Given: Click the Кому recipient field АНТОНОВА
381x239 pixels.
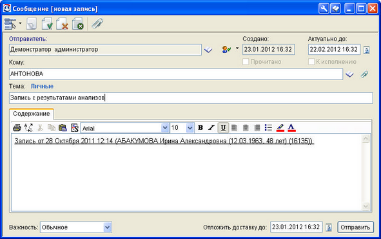Looking at the screenshot, I should tap(176, 74).
